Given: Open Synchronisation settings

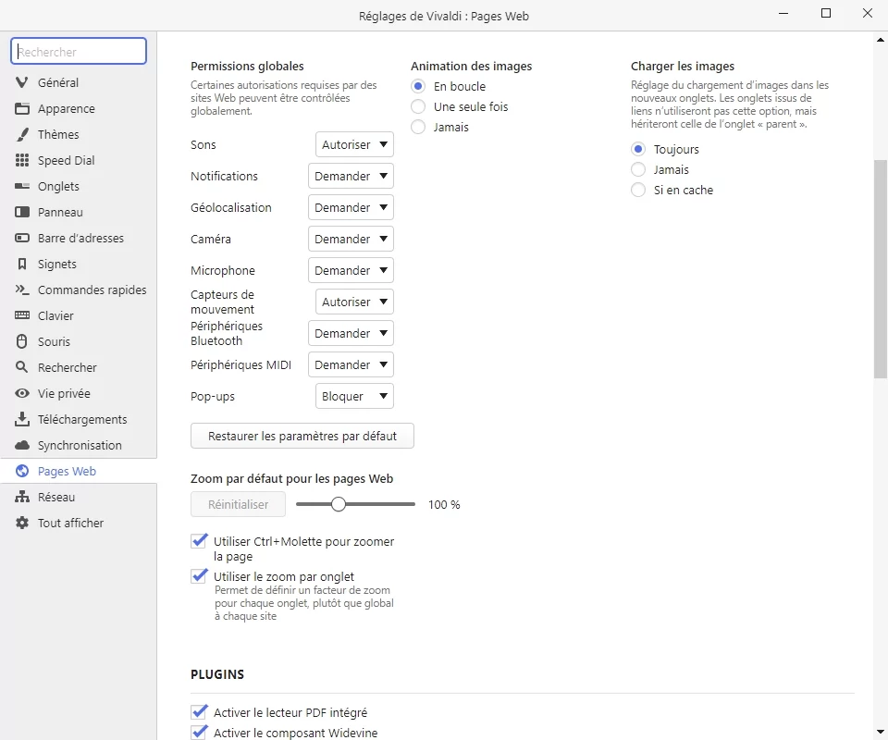Looking at the screenshot, I should click(79, 446).
